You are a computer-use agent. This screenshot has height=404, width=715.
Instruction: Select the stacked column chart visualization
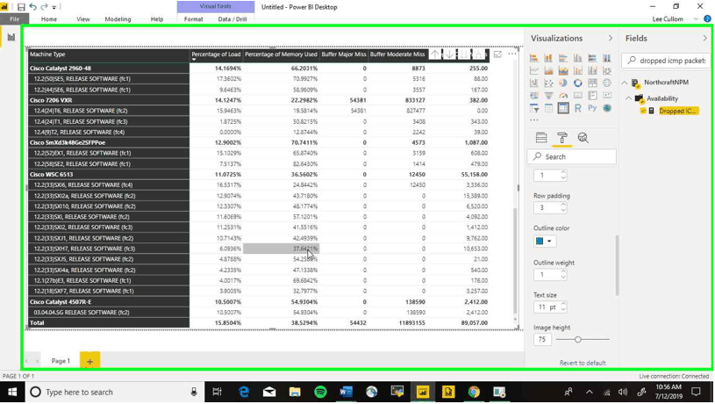click(548, 58)
